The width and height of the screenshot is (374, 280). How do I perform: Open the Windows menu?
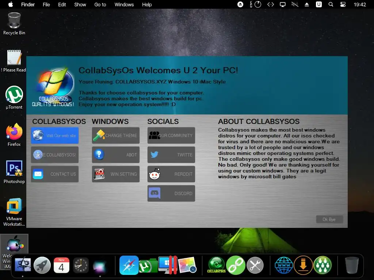pyautogui.click(x=124, y=4)
